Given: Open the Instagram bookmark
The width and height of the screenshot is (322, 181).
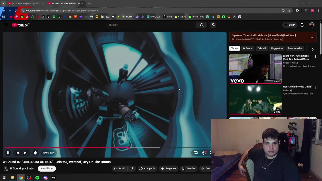Looking at the screenshot, I should [x=27, y=17].
